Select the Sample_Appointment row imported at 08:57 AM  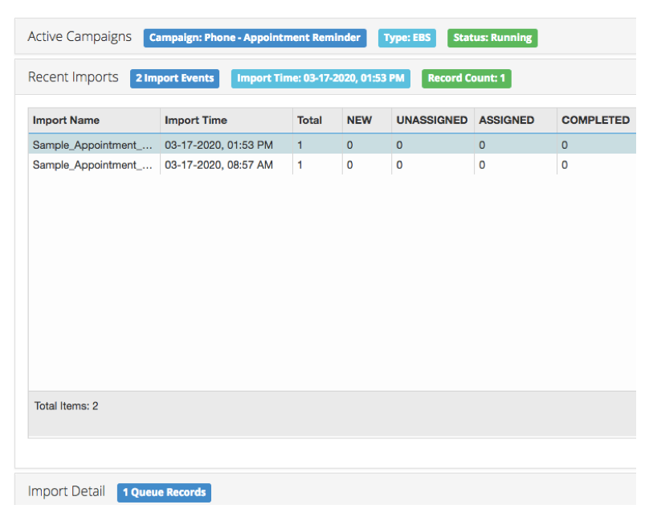coord(333,165)
